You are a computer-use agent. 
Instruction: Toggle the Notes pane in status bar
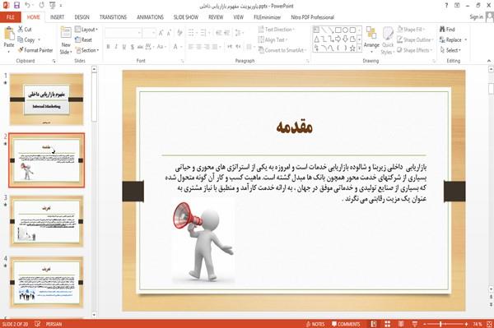pyautogui.click(x=315, y=324)
